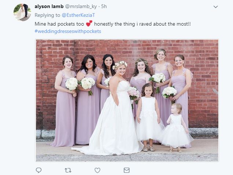Enlarge the wedding party photo

point(127,100)
